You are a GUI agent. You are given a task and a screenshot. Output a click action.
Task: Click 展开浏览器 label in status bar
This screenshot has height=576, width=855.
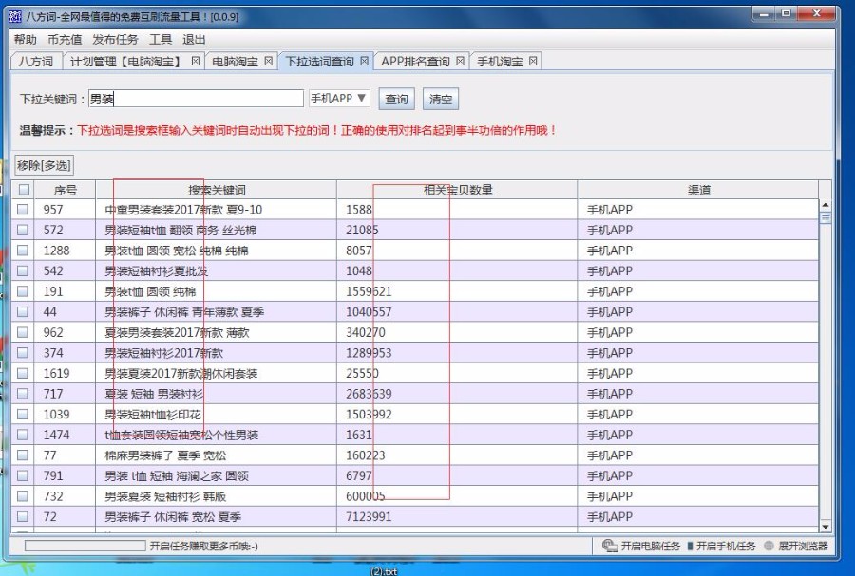point(803,546)
